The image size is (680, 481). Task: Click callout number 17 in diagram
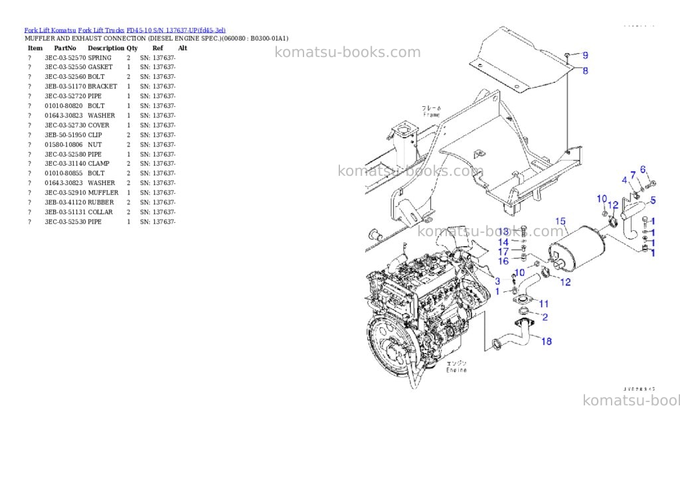(503, 251)
